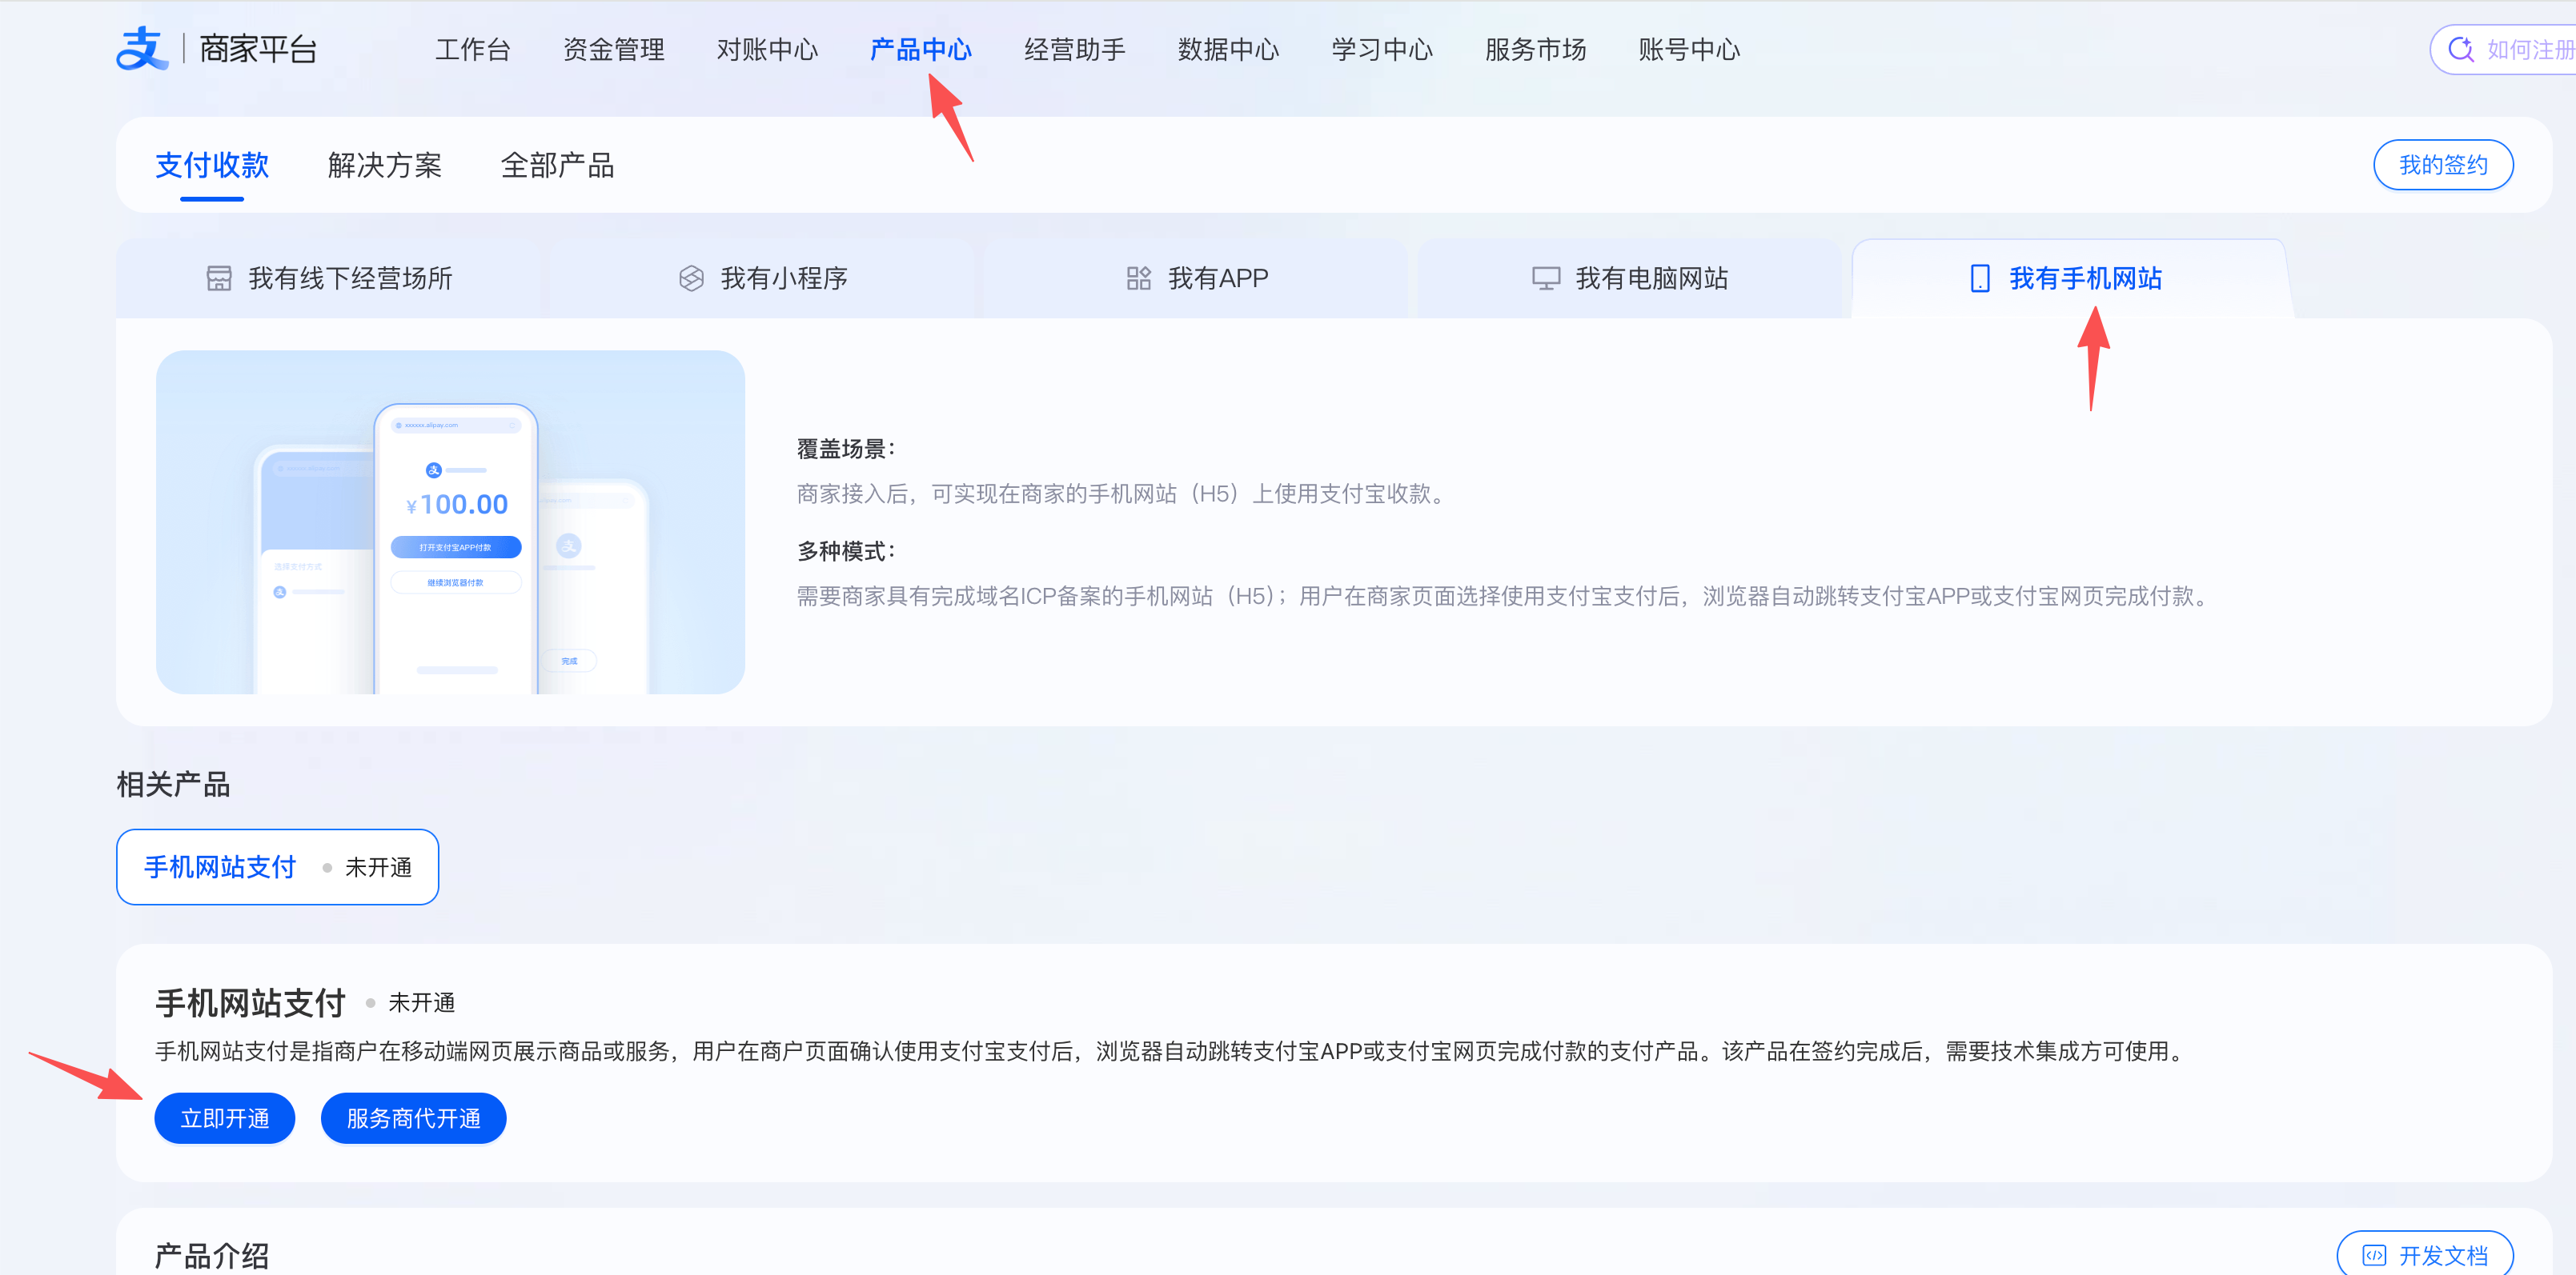The image size is (2576, 1275).
Task: Open the 账号中心 menu
Action: click(1689, 49)
